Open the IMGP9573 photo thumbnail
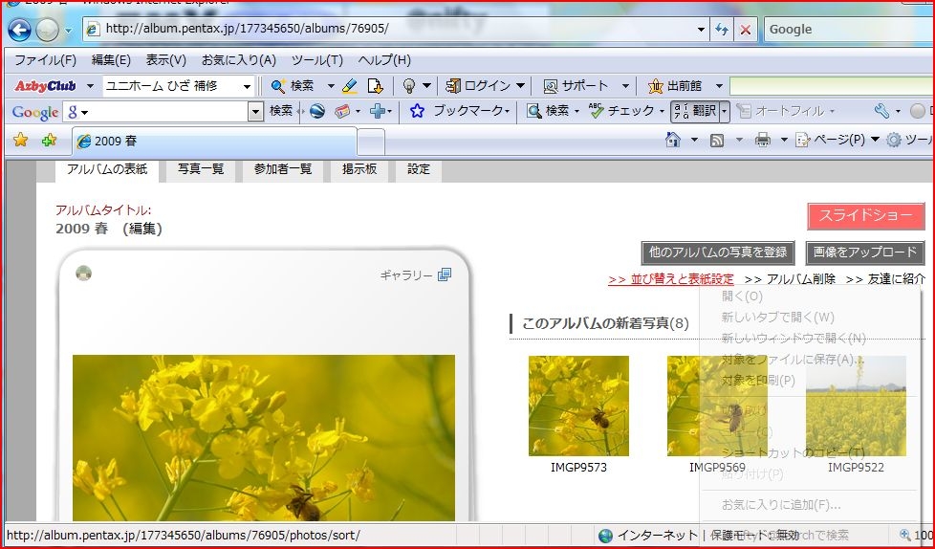This screenshot has height=549, width=935. (x=578, y=406)
